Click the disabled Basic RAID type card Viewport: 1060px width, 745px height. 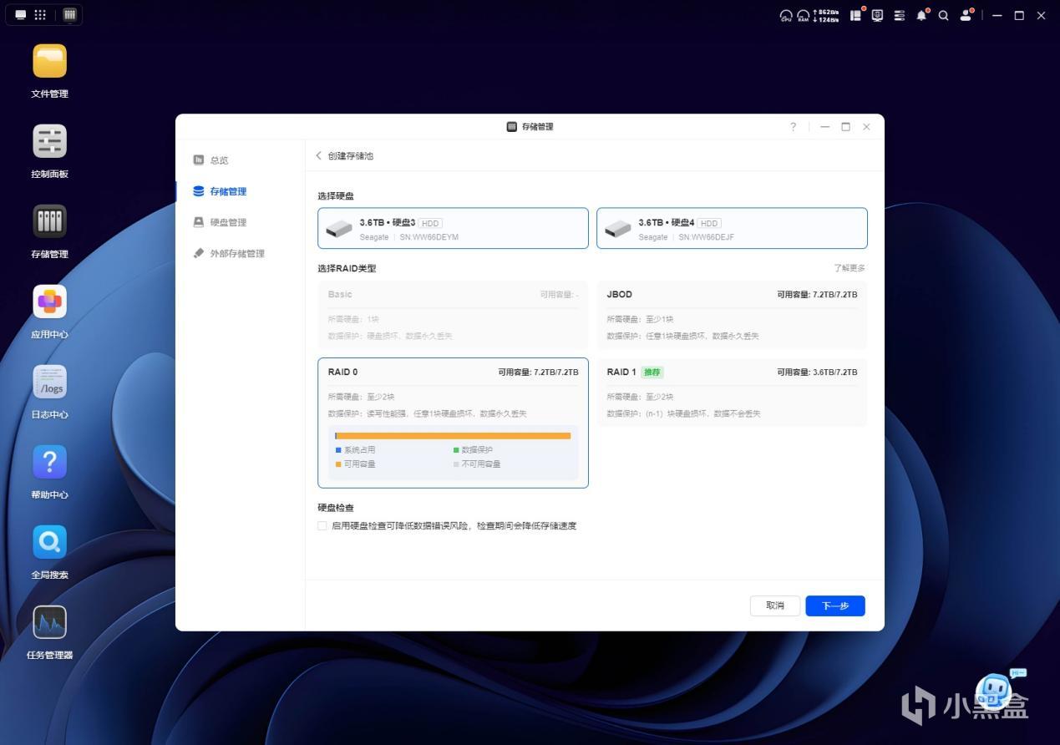click(453, 314)
